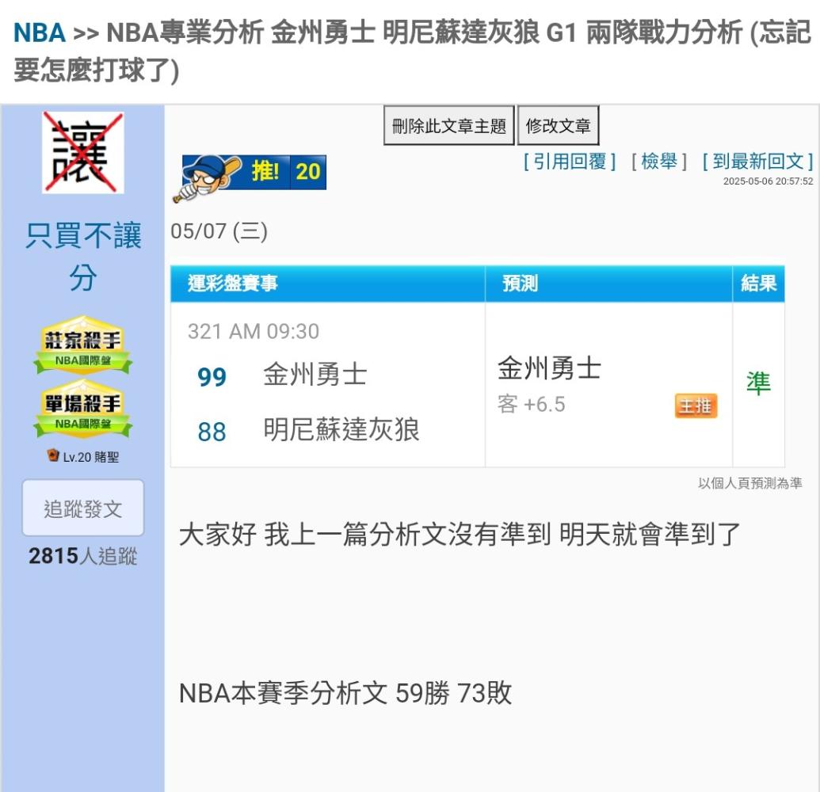Viewport: 820px width, 792px height.
Task: Click the 追蹤發文 follow button
Action: (83, 508)
